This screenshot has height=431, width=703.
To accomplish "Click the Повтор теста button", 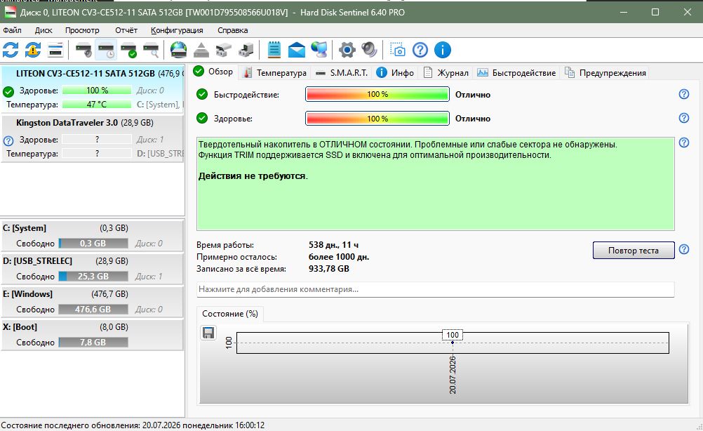I will (x=634, y=251).
